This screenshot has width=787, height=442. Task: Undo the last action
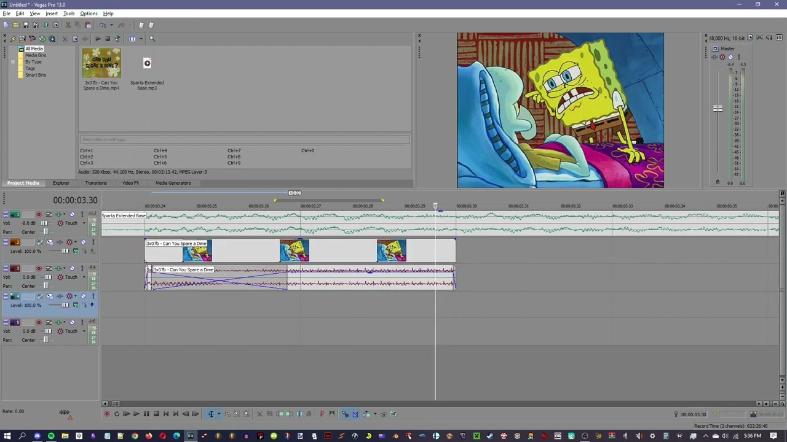pos(103,25)
